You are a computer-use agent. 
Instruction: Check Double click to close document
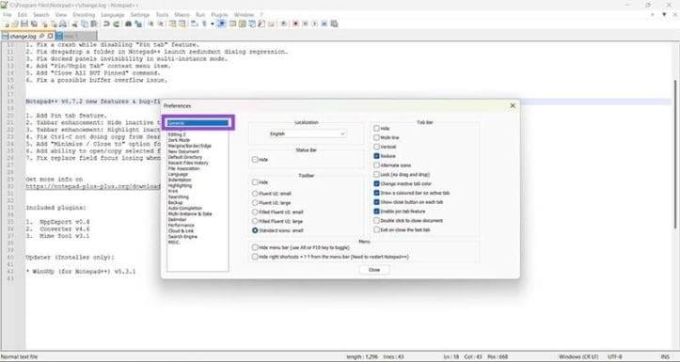376,220
